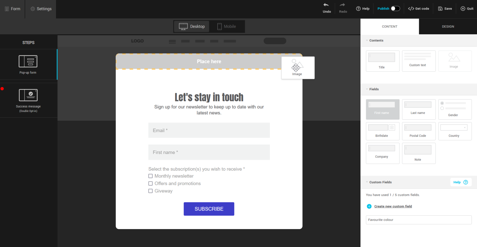The image size is (477, 247).
Task: Click the Redo arrow icon
Action: point(342,5)
